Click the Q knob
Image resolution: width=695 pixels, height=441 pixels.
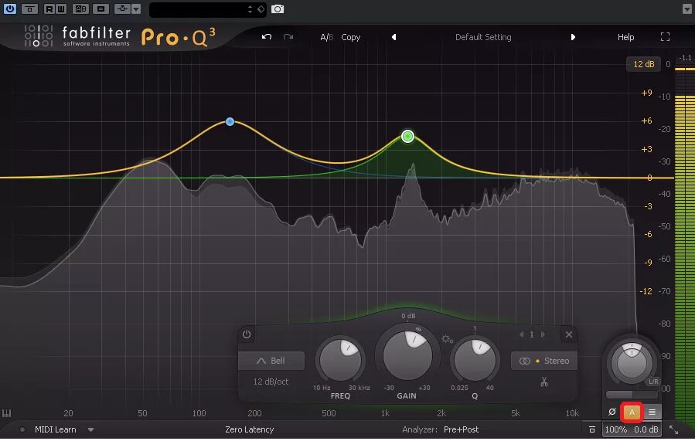[475, 361]
